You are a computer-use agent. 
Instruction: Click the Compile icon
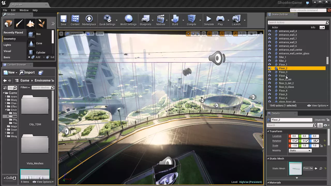pyautogui.click(x=191, y=20)
